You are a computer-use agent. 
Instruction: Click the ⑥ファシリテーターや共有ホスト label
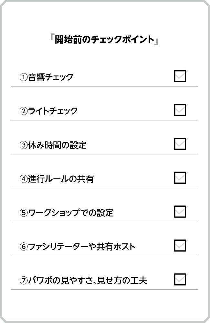[77, 246]
